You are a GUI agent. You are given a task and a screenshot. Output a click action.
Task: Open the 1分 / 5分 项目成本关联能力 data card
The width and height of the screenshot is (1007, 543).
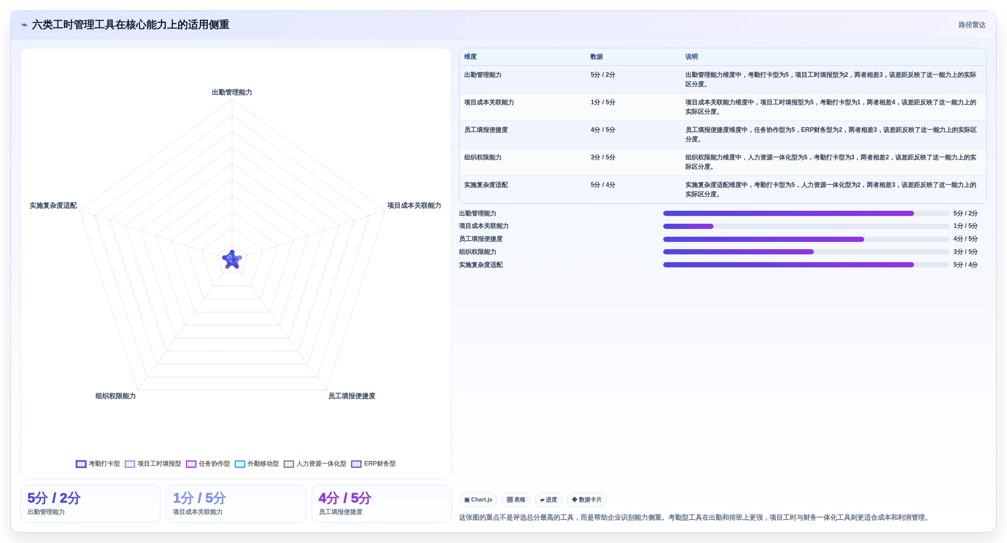(x=236, y=504)
